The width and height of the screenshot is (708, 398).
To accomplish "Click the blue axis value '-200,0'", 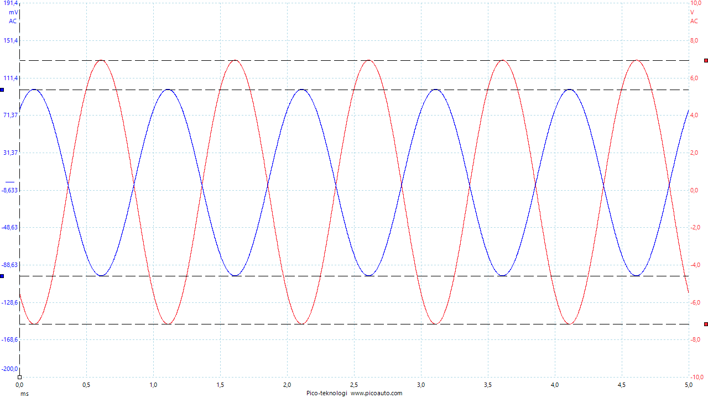I will tap(10, 369).
